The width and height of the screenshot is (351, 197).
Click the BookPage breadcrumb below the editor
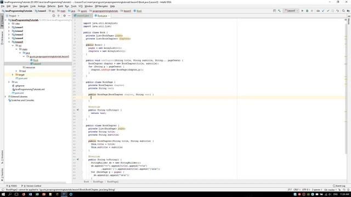click(x=98, y=182)
